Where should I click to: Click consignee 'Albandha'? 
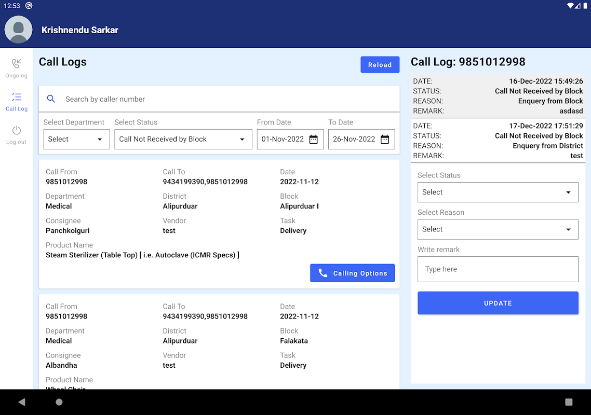(x=61, y=365)
